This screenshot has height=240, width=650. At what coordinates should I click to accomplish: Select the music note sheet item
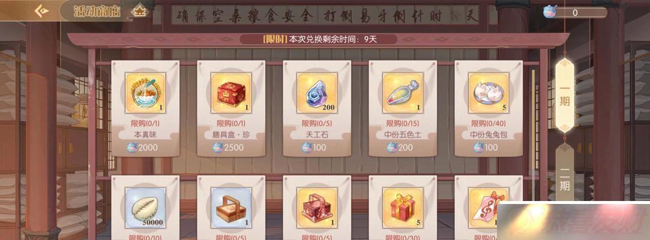[x=489, y=208]
